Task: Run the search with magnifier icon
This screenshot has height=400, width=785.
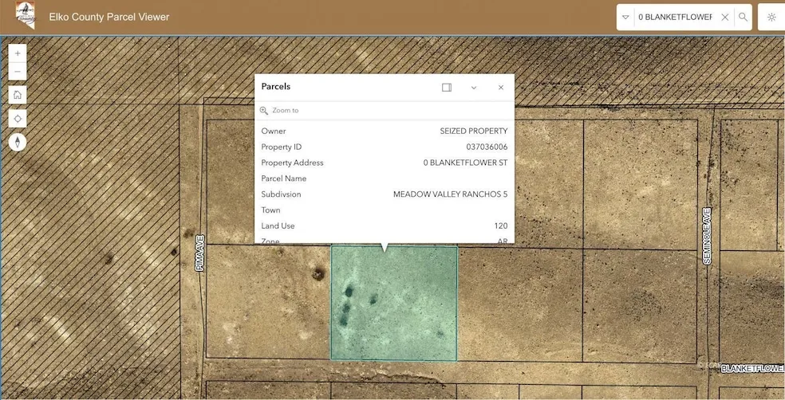Action: click(x=743, y=17)
